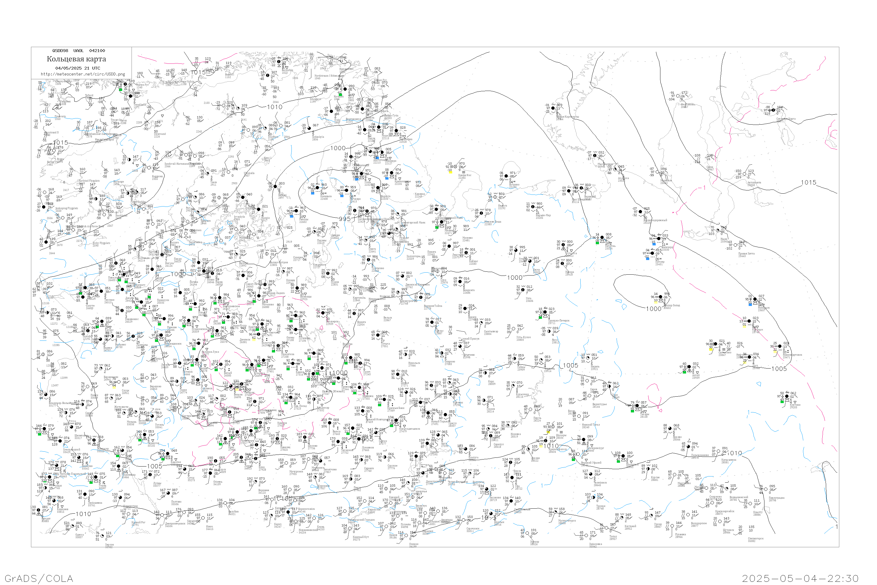877x585 pixels.
Task: Click the crossed-circle sky symbol at Канин Нос
Action: (x=455, y=166)
